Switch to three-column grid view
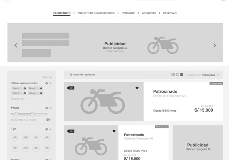The width and height of the screenshot is (229, 160). click(x=181, y=74)
